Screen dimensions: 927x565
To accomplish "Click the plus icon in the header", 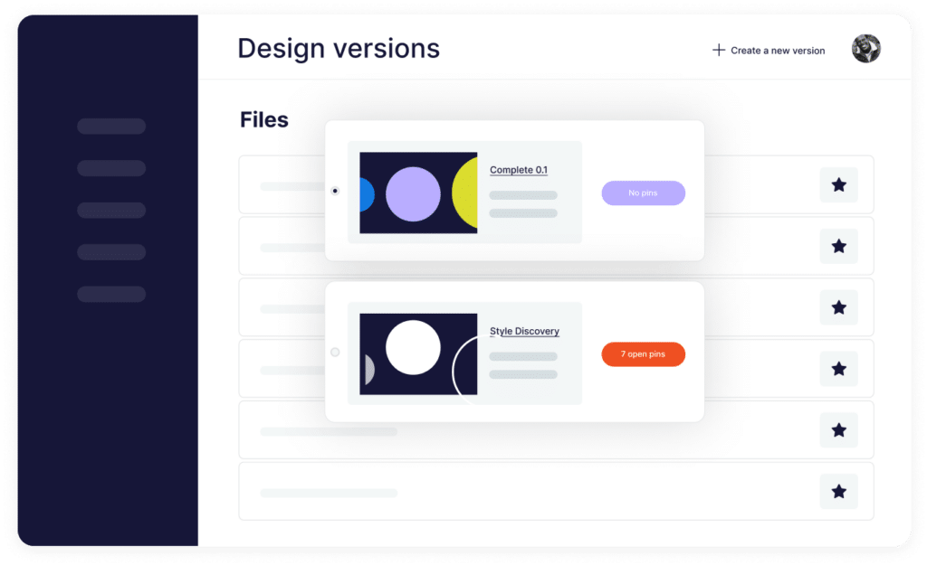I will point(719,51).
